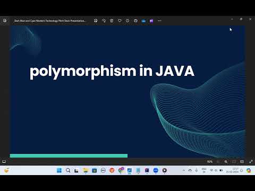Open the See more three-dots menu

(x=159, y=21)
